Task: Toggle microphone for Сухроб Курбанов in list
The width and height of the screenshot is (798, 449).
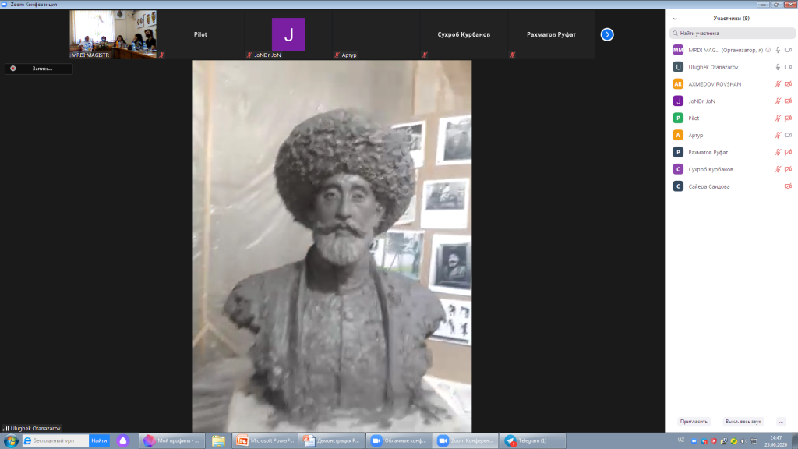Action: (778, 169)
